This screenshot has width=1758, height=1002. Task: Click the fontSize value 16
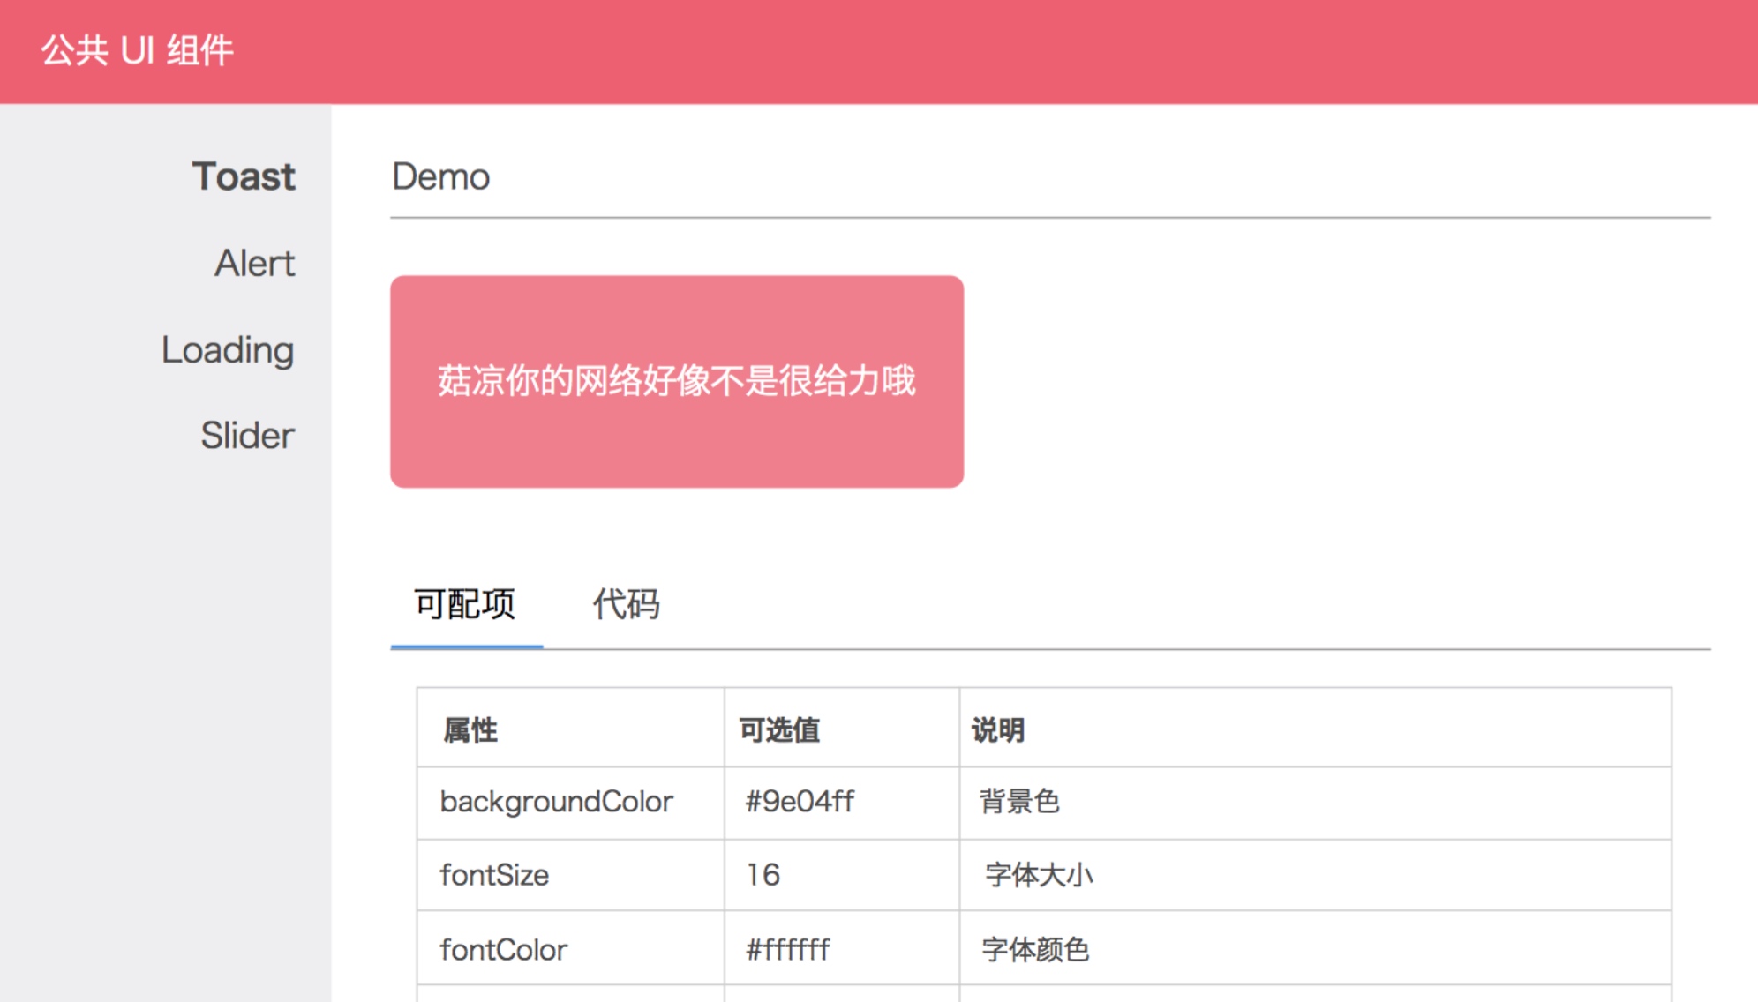[763, 875]
